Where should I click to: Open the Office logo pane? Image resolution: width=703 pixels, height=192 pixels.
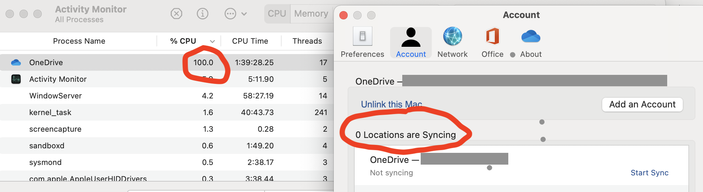coord(492,36)
